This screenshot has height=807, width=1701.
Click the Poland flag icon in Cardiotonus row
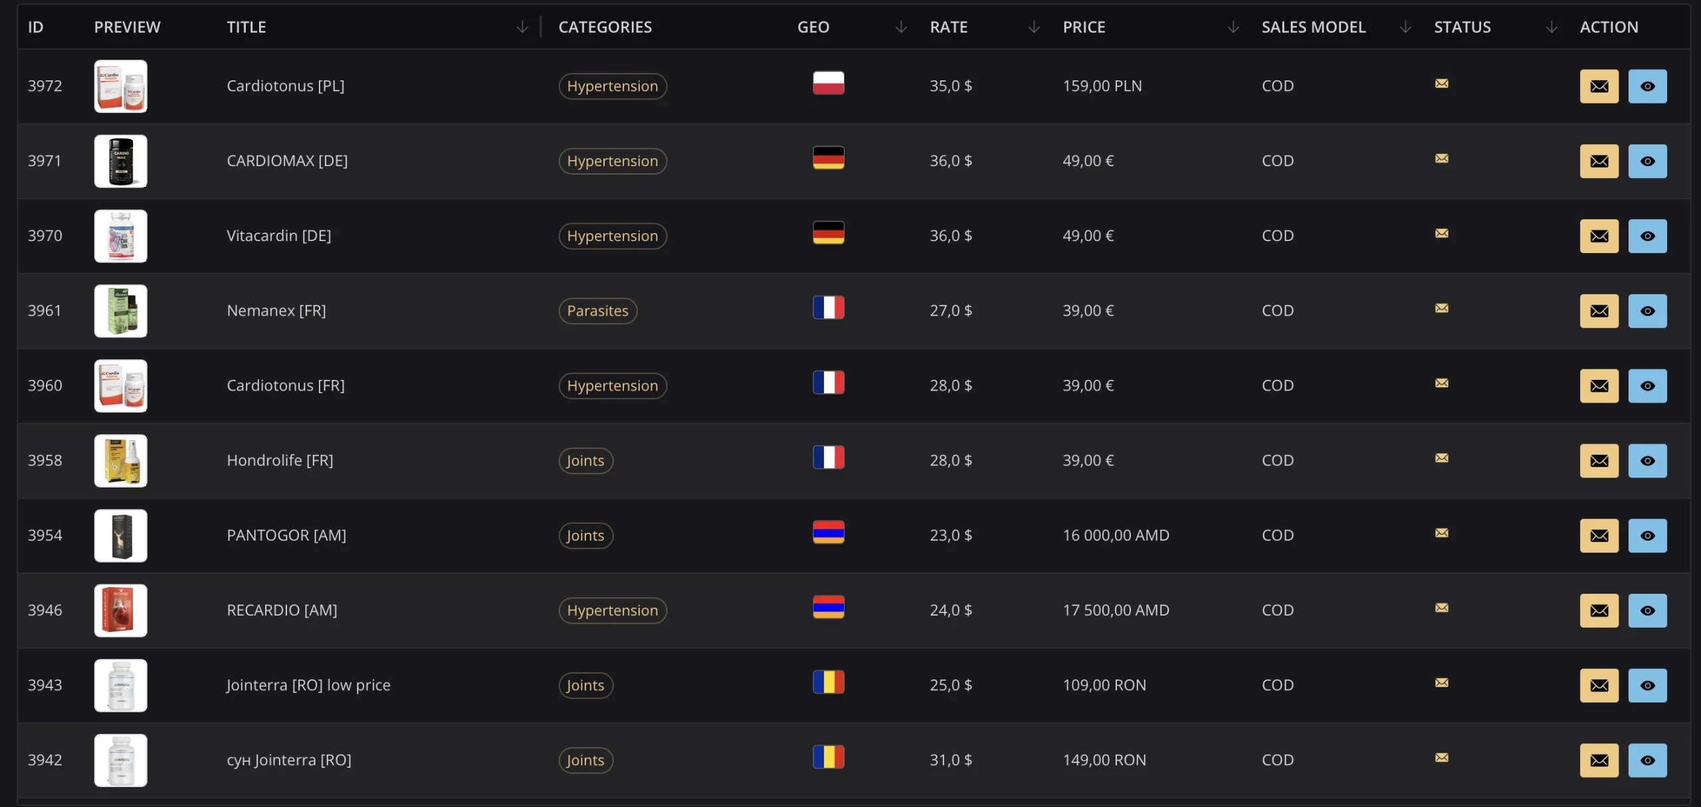tap(828, 83)
